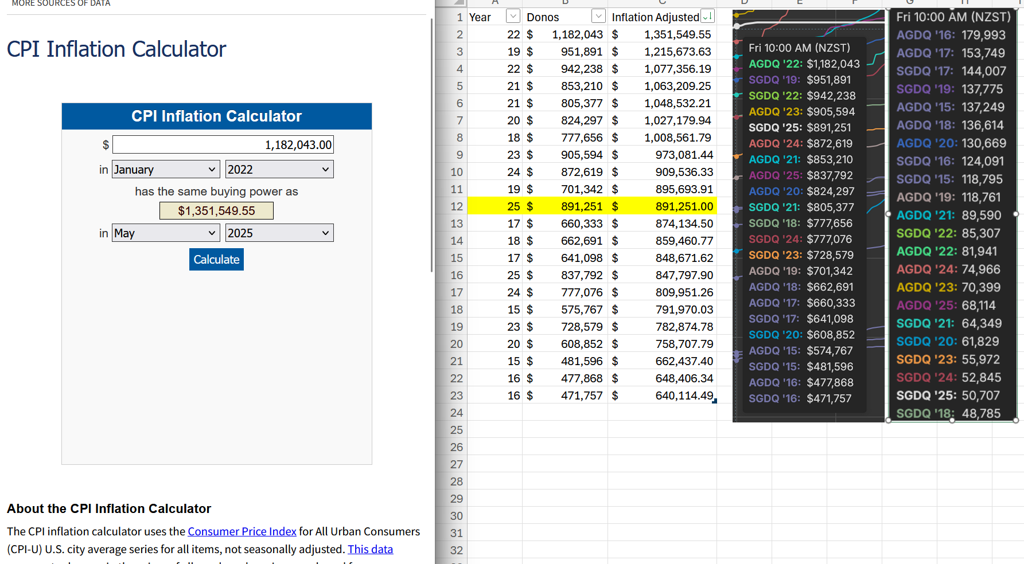Select the cell containing 824,297
The image size is (1024, 564).
565,120
